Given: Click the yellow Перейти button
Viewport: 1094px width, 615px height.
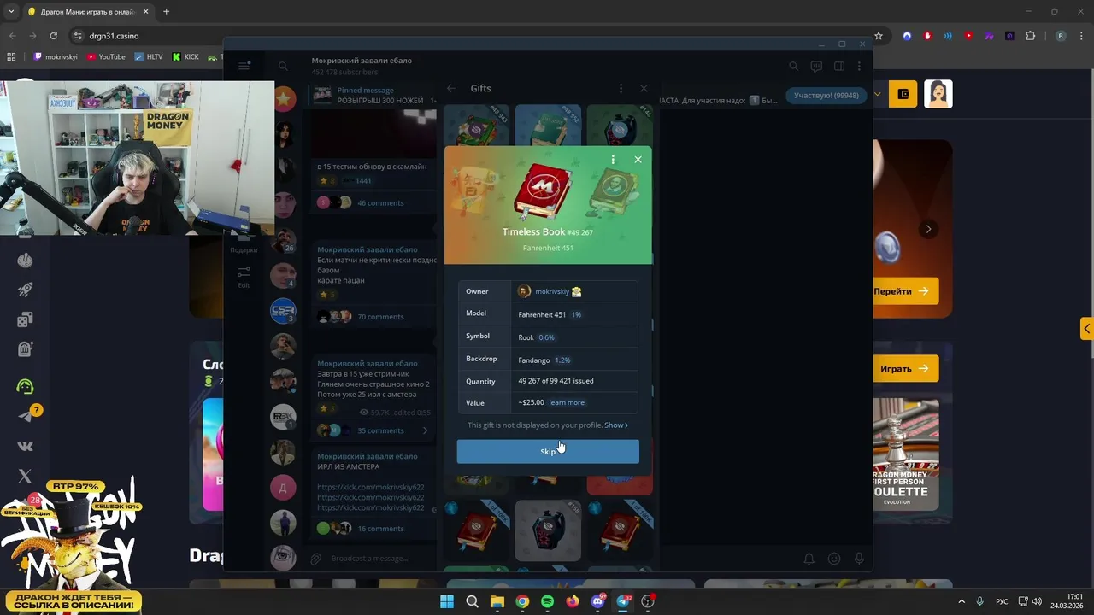Looking at the screenshot, I should point(905,291).
